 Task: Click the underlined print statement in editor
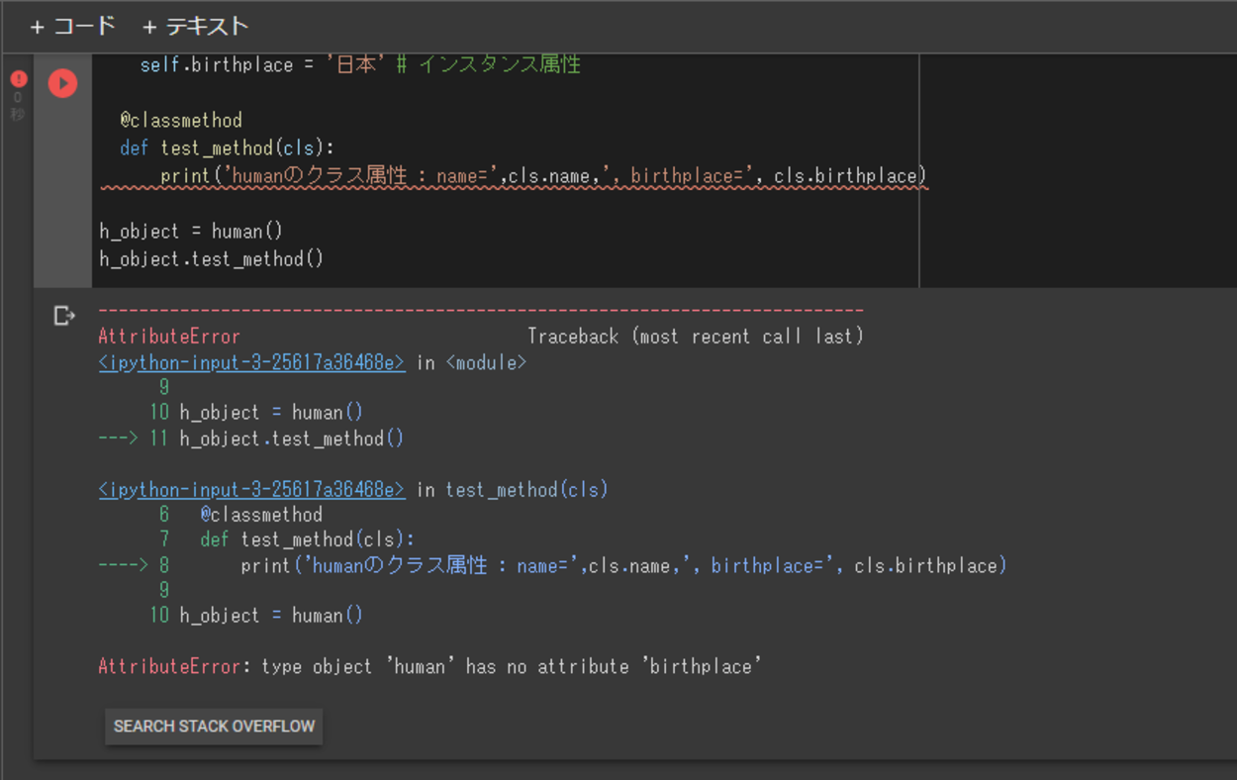[x=543, y=176]
